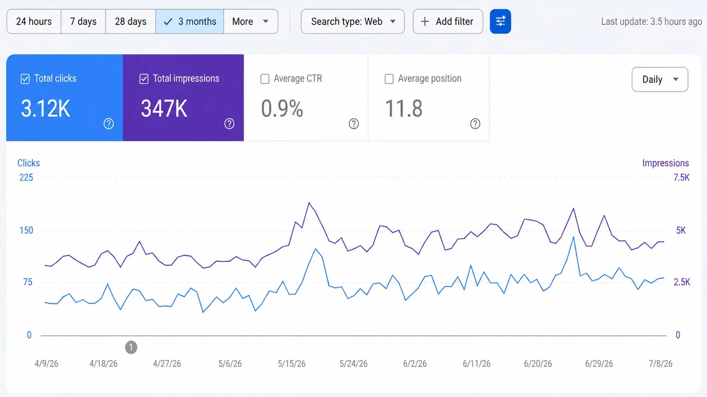This screenshot has width=707, height=397.
Task: Click the 0.9% average CTR value
Action: pos(282,109)
